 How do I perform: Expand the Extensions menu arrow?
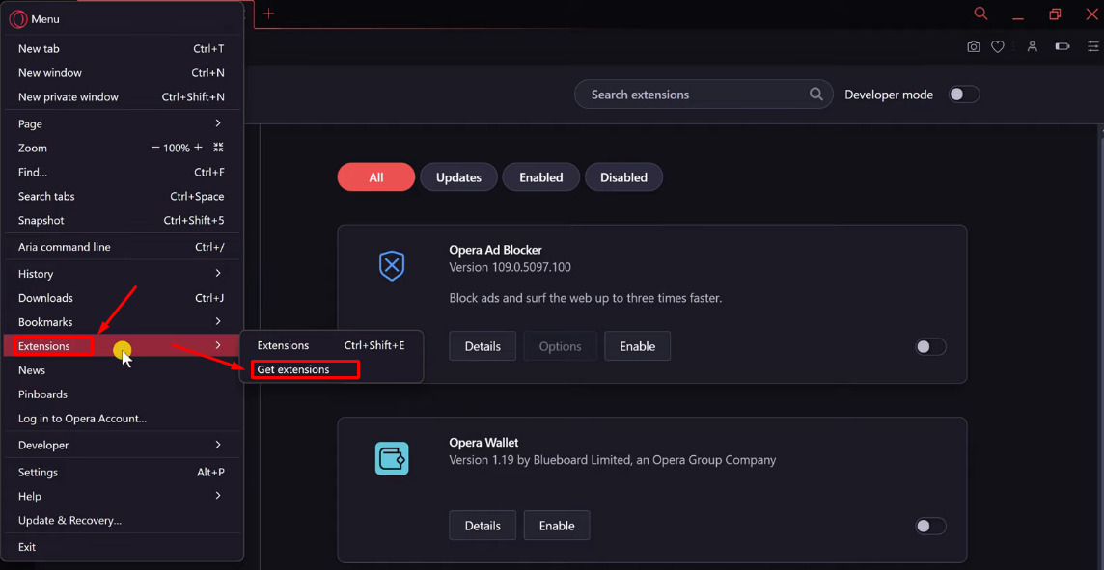[x=217, y=345]
